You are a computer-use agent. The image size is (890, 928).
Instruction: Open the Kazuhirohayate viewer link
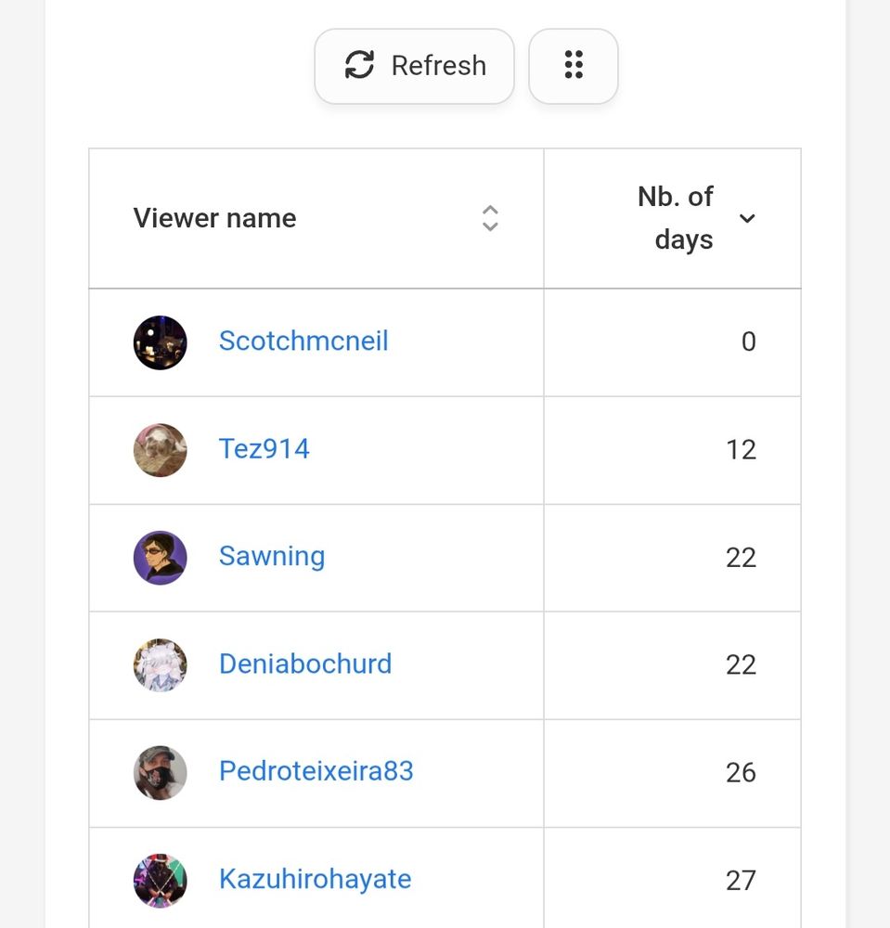[x=316, y=880]
